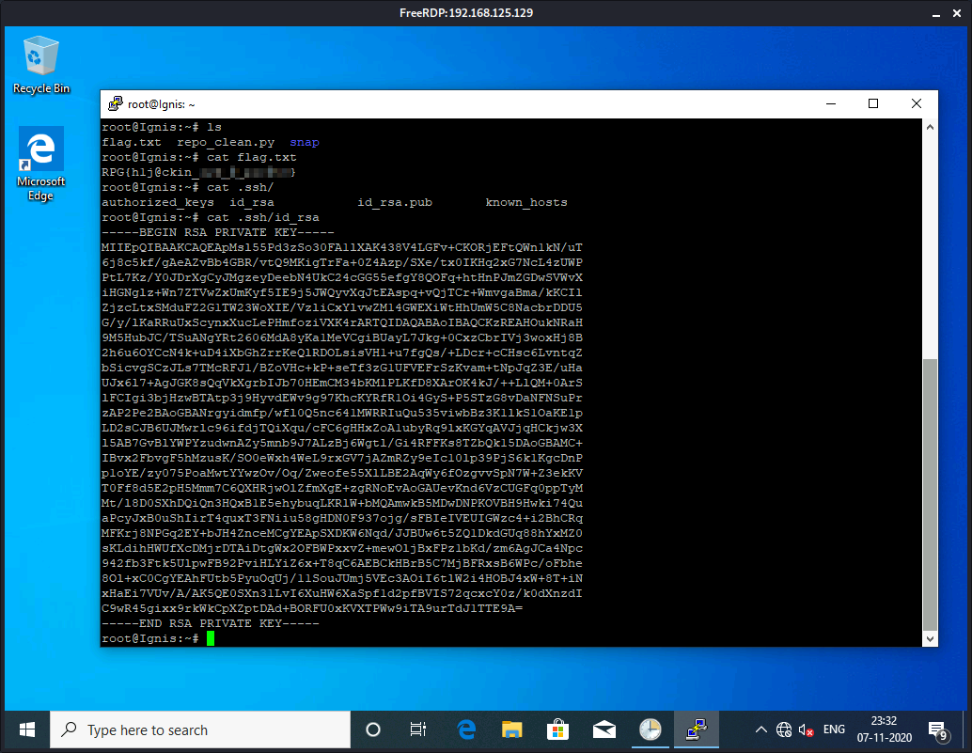
Task: Launch the Microsoft Store app
Action: pyautogui.click(x=557, y=729)
